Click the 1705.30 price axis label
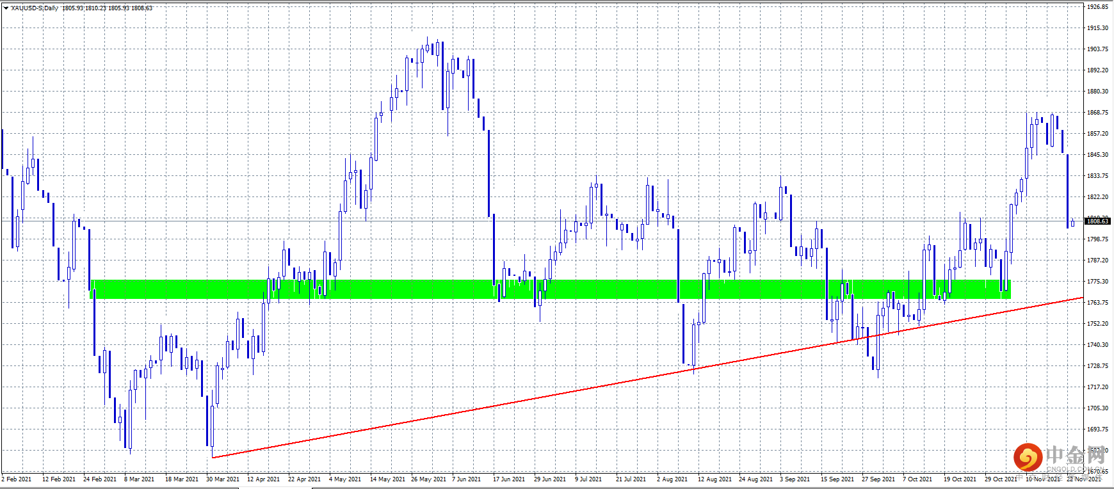 pos(1097,408)
